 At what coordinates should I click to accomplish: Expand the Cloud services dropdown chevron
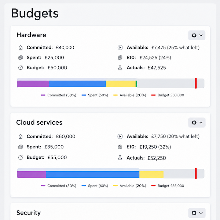click(x=201, y=122)
